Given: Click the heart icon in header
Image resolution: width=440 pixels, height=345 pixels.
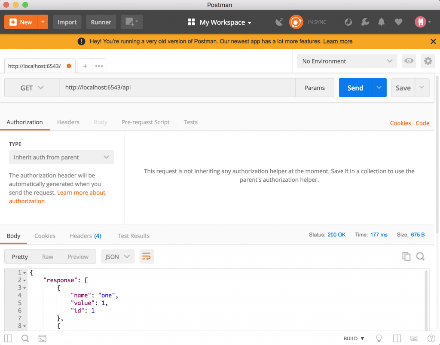Looking at the screenshot, I should [398, 22].
